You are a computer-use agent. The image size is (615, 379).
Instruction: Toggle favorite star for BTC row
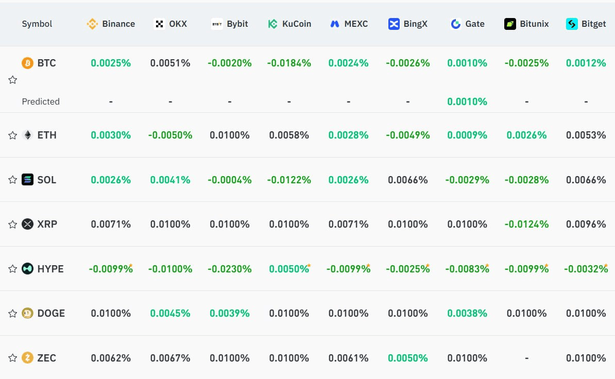tap(12, 80)
